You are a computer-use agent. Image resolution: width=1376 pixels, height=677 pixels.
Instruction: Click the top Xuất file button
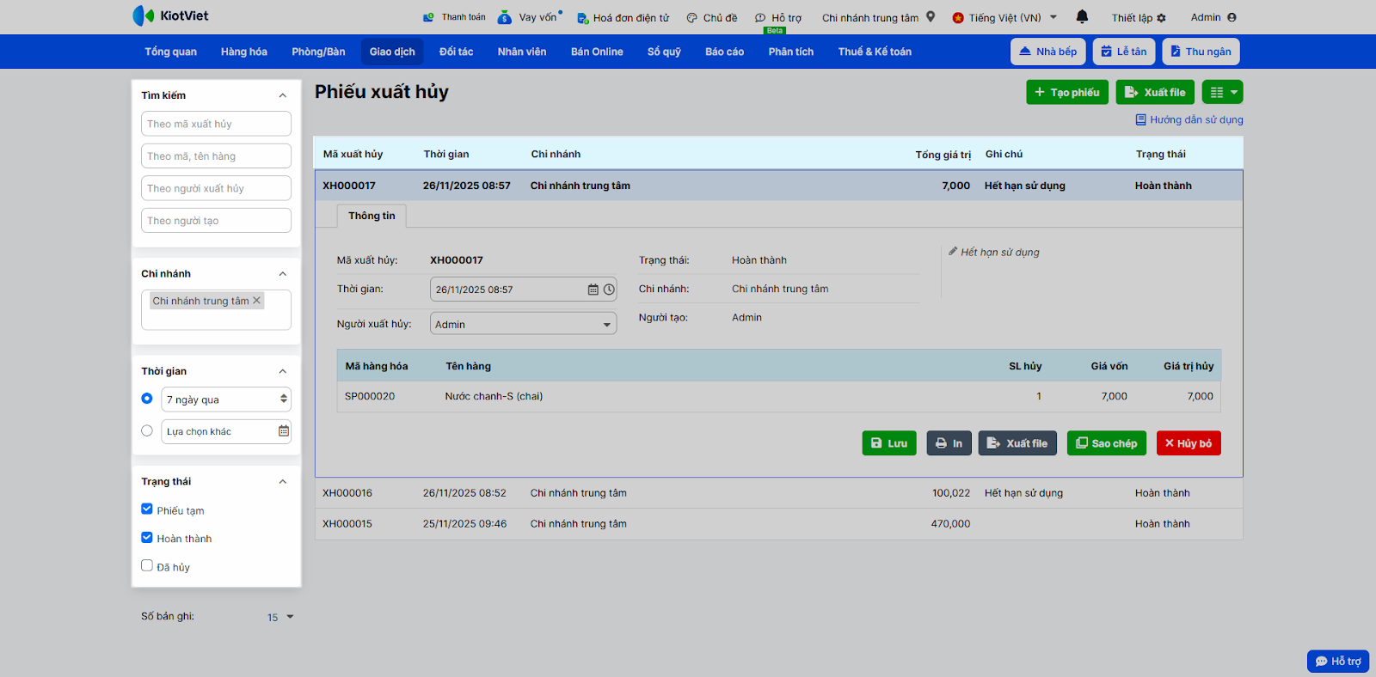pyautogui.click(x=1155, y=92)
